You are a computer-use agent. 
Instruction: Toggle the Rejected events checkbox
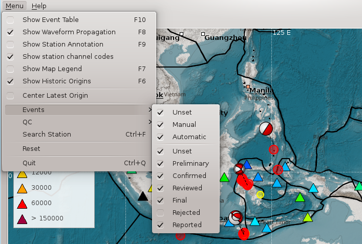tap(161, 213)
